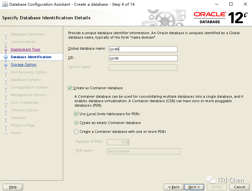Click the Global database name field
This screenshot has width=252, height=191.
143,49
